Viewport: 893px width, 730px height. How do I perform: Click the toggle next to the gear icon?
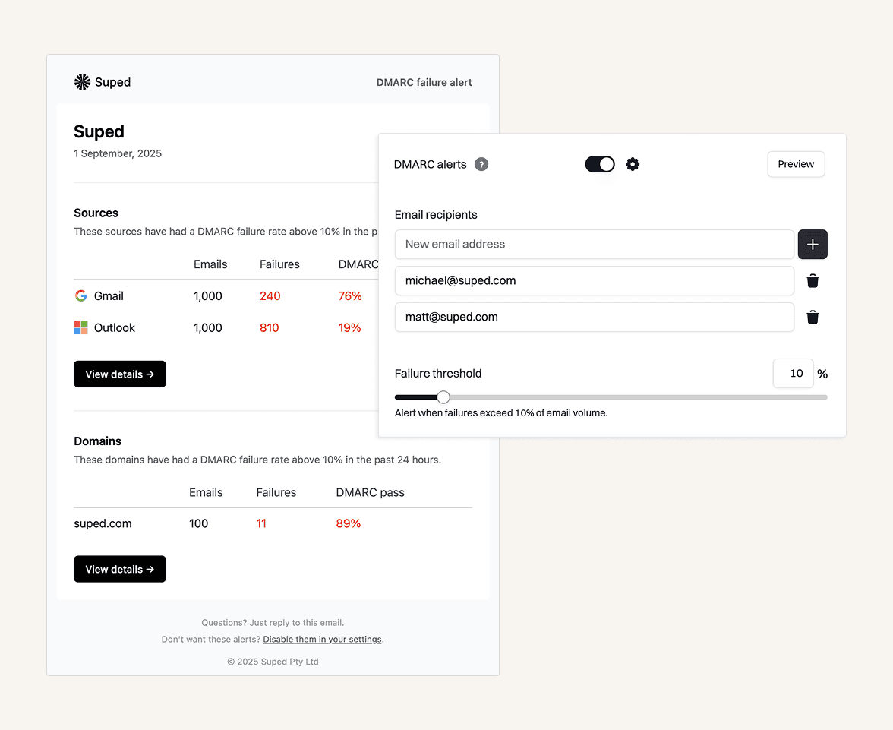600,164
